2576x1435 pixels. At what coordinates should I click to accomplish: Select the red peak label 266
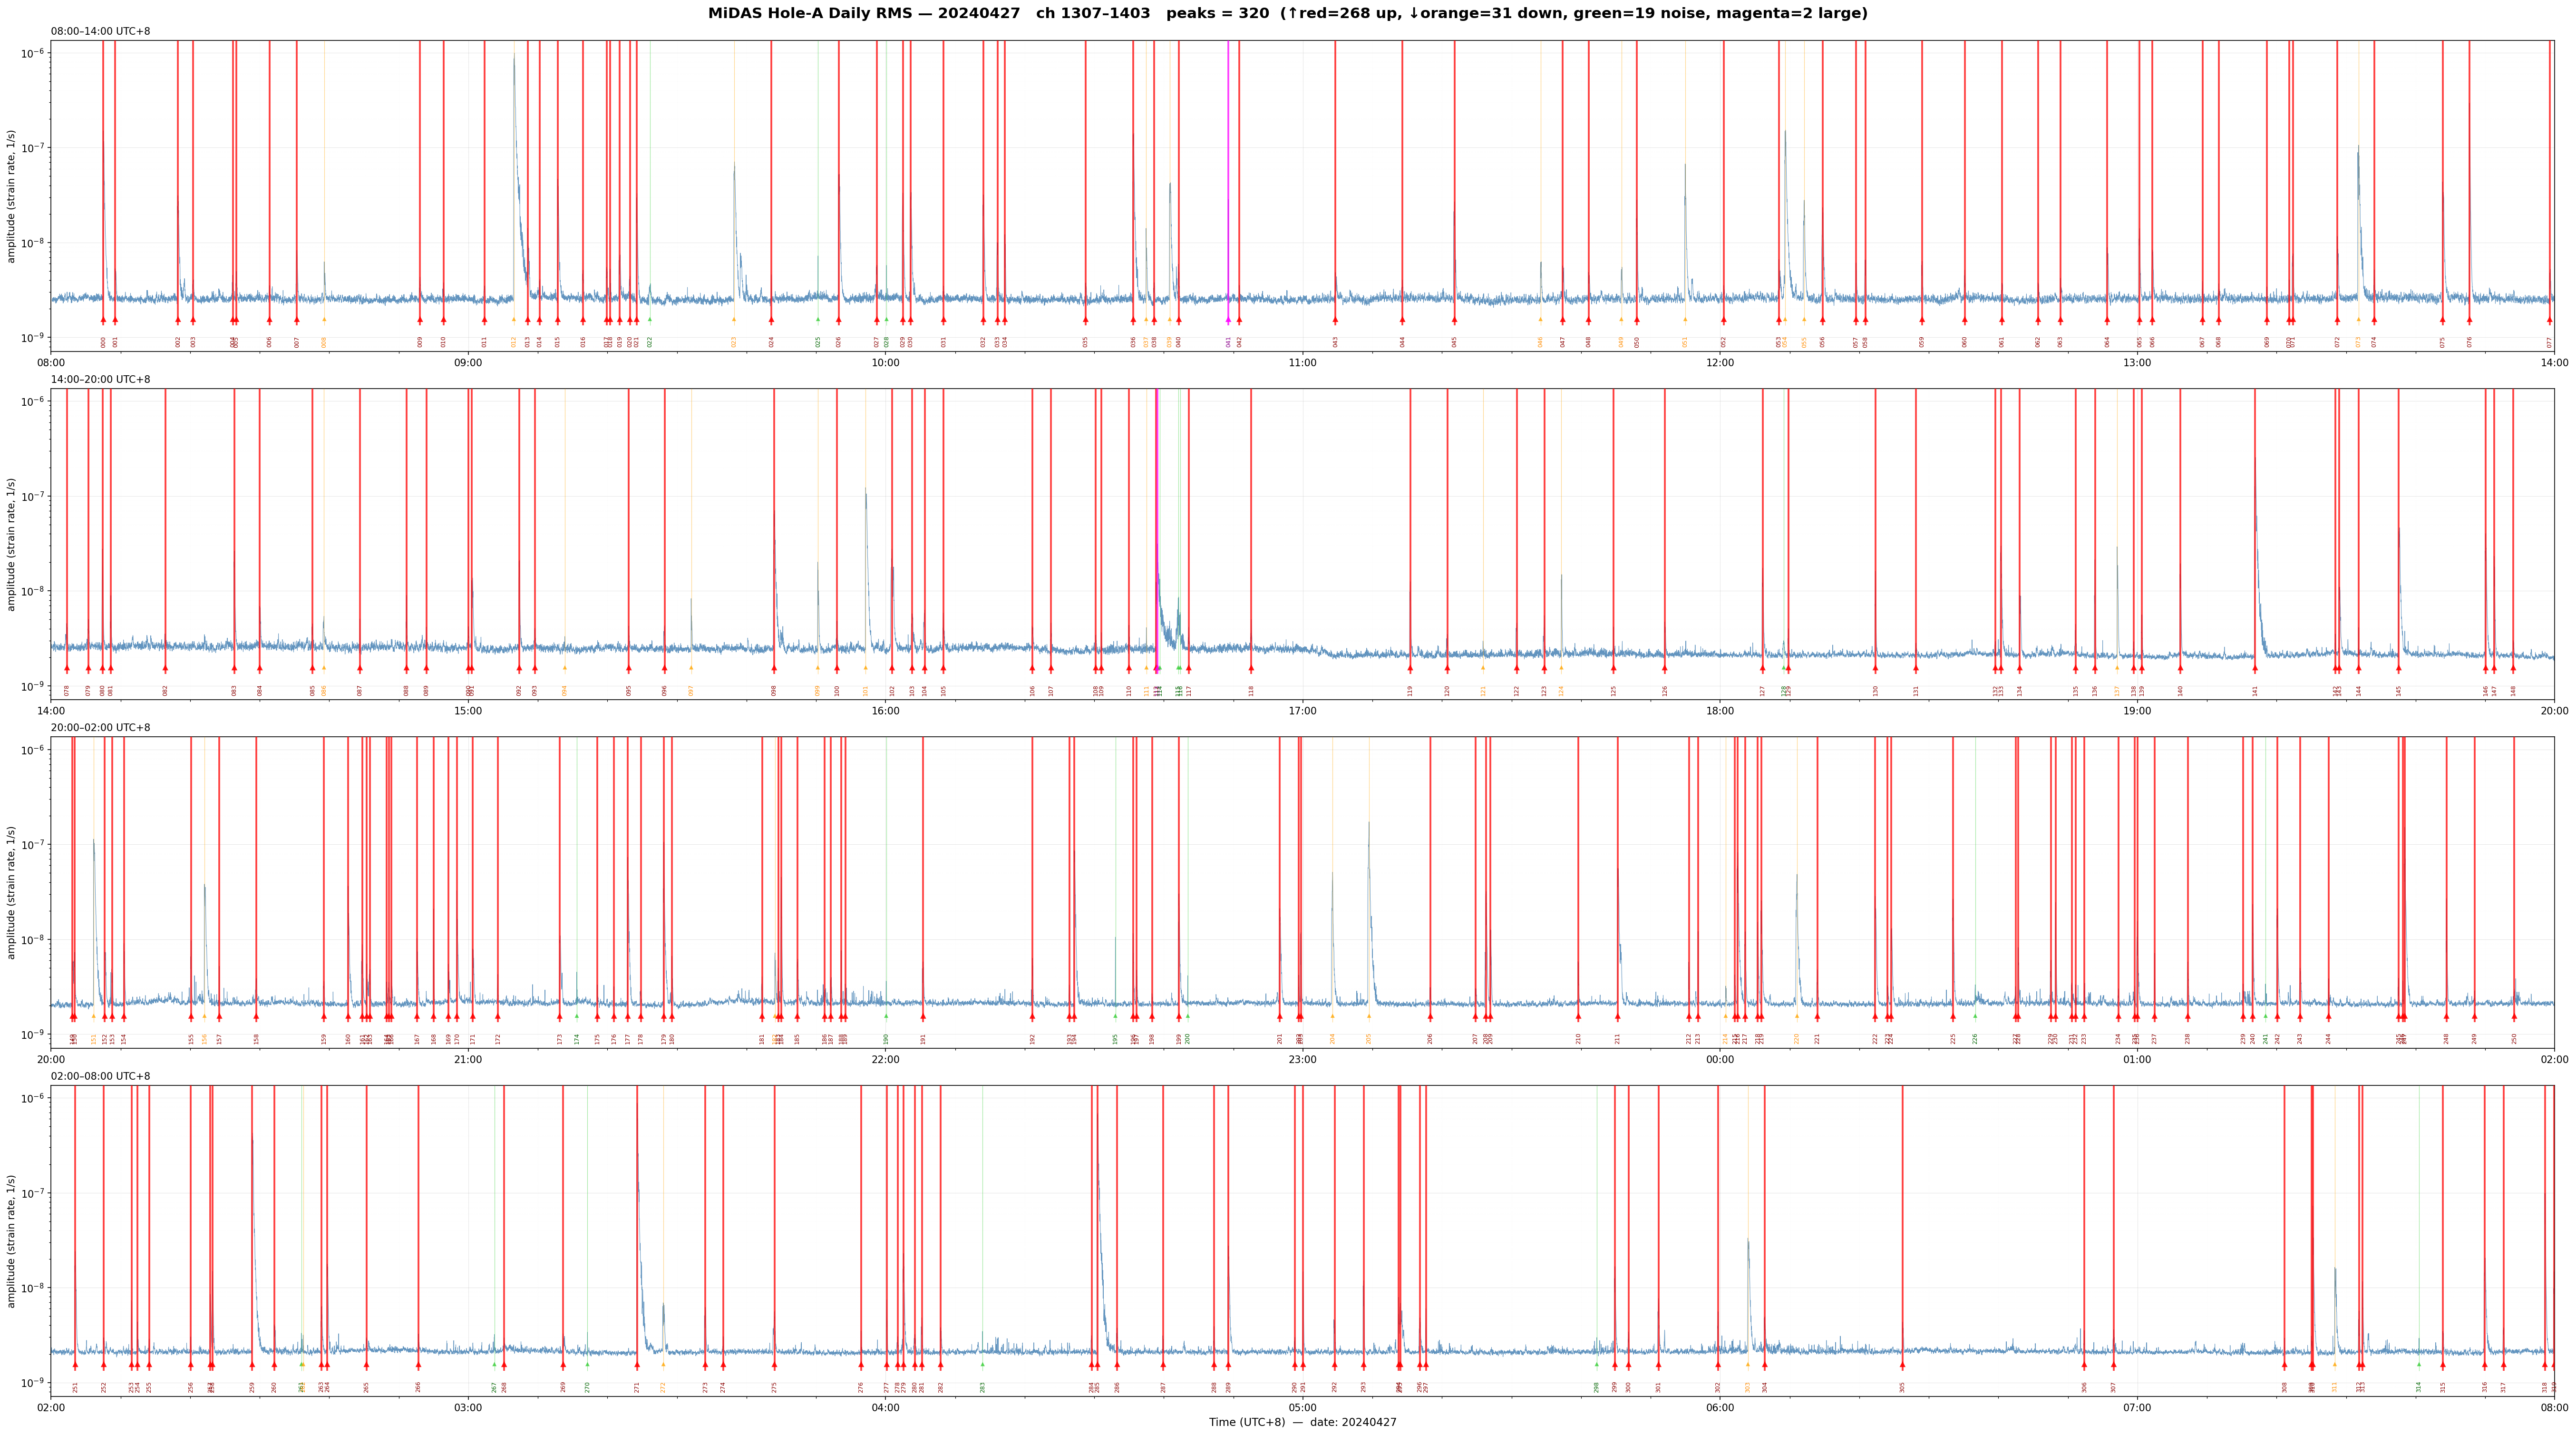pyautogui.click(x=418, y=1387)
